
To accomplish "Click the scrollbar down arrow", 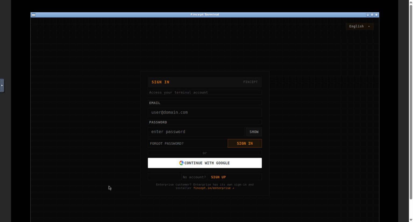I will point(411,220).
